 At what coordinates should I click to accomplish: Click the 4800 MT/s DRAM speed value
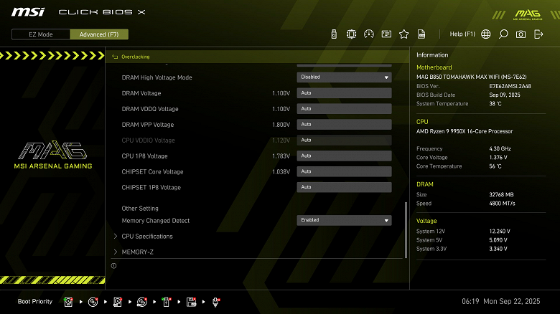502,204
